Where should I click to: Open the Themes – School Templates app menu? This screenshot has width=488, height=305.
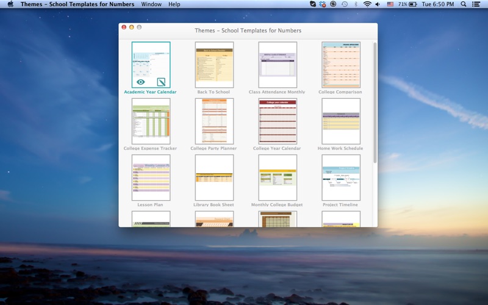coord(77,4)
